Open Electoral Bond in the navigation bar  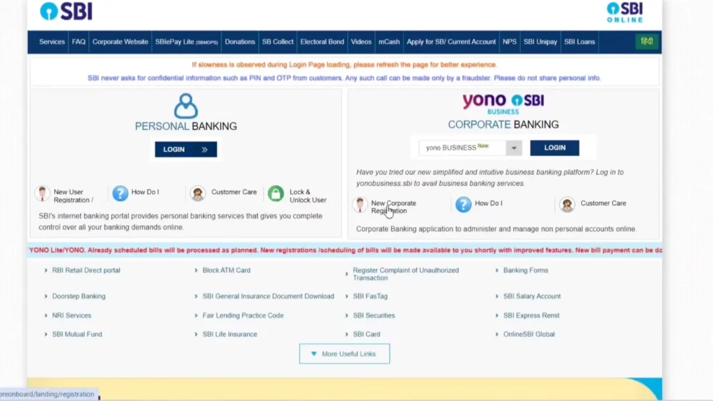(322, 42)
